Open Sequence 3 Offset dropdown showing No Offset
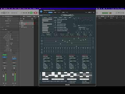 pyautogui.click(x=73, y=65)
